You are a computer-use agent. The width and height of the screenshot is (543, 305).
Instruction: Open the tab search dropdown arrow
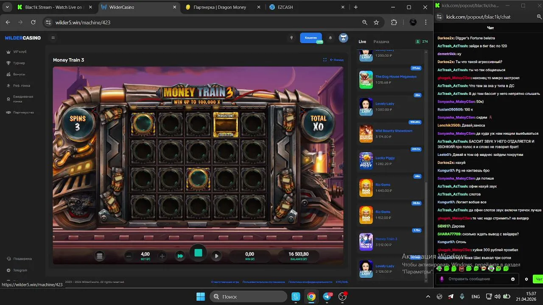tap(7, 7)
